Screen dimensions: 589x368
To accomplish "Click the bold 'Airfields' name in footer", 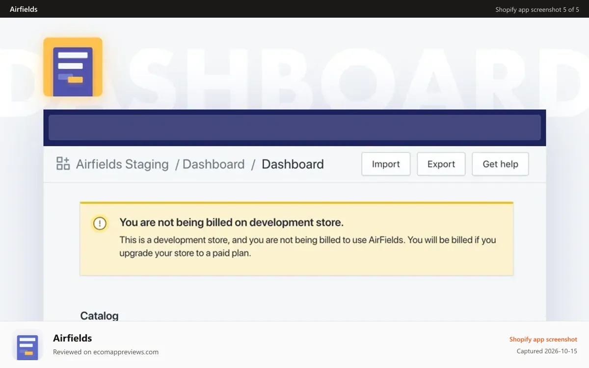I will 72,338.
